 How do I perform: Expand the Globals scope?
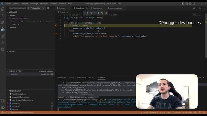(9, 27)
